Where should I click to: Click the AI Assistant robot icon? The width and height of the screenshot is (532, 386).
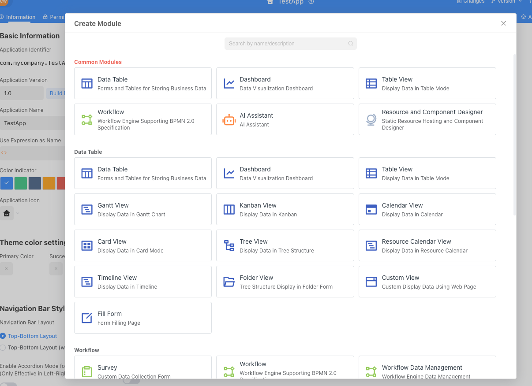[229, 120]
